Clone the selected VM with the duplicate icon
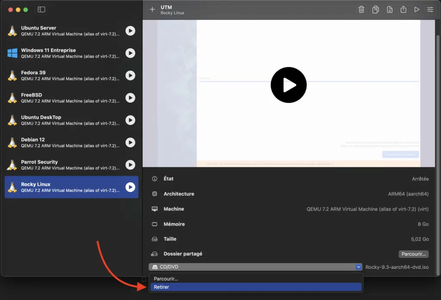 [376, 9]
